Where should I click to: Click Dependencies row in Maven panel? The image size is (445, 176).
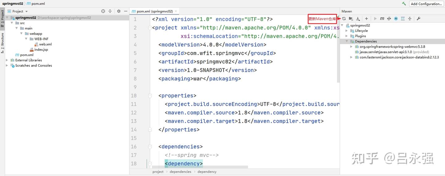(x=392, y=41)
